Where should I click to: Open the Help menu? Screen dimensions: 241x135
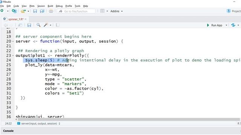click(85, 6)
